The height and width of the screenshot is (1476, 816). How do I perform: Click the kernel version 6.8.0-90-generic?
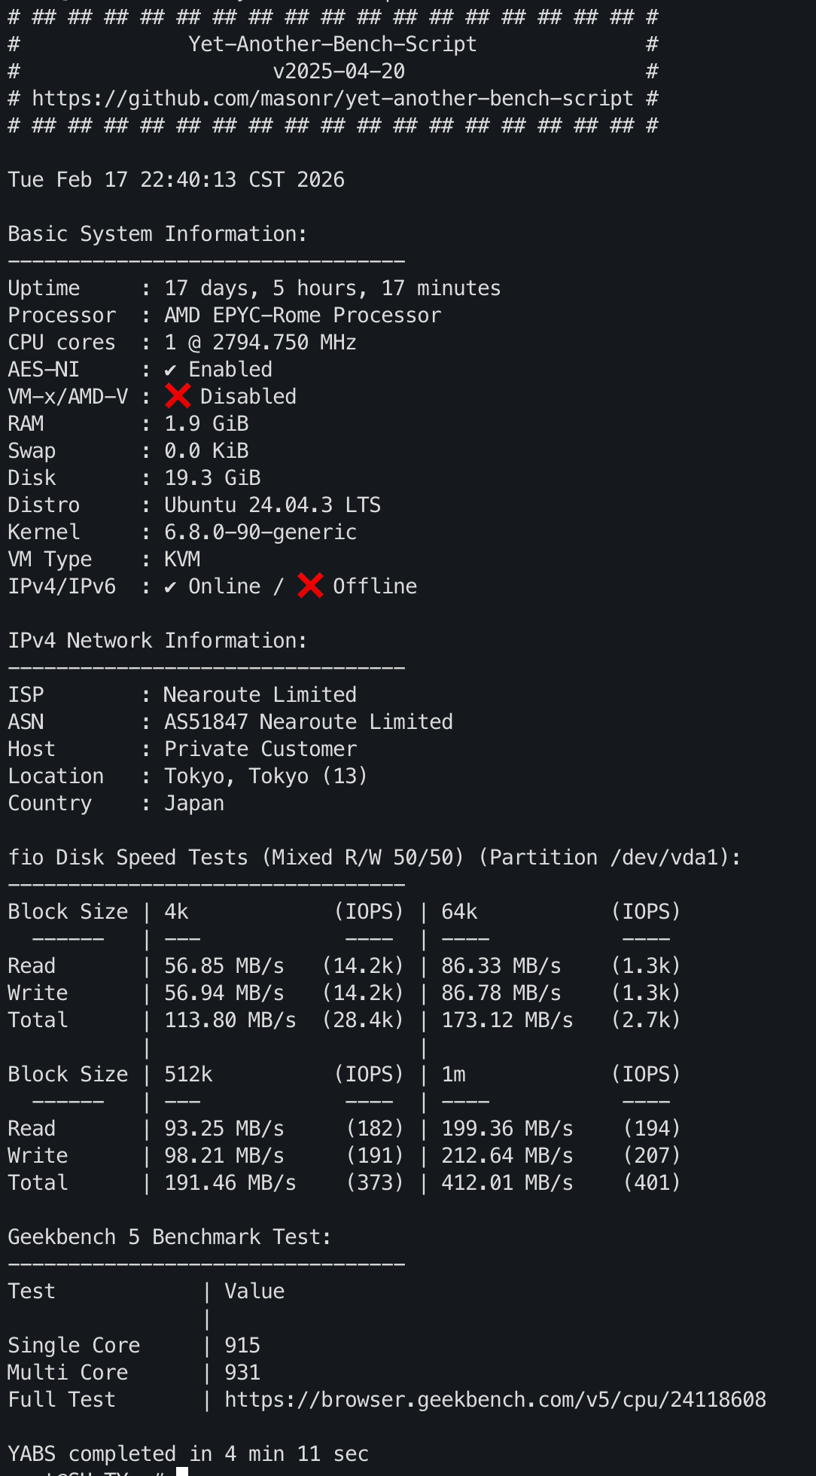260,532
